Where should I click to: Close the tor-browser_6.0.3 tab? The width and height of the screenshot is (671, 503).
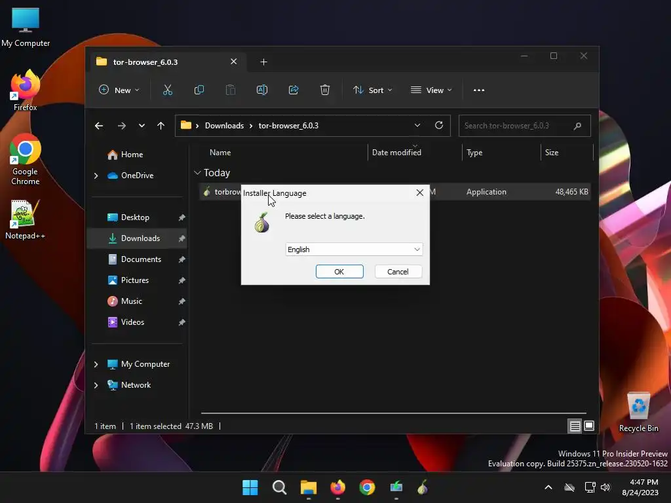234,62
